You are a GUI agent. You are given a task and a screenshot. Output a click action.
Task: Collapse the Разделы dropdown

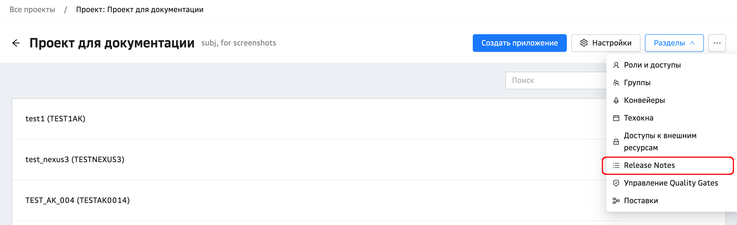[x=674, y=43]
